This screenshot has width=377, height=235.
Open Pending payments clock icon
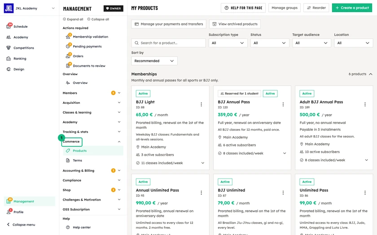tap(68, 46)
